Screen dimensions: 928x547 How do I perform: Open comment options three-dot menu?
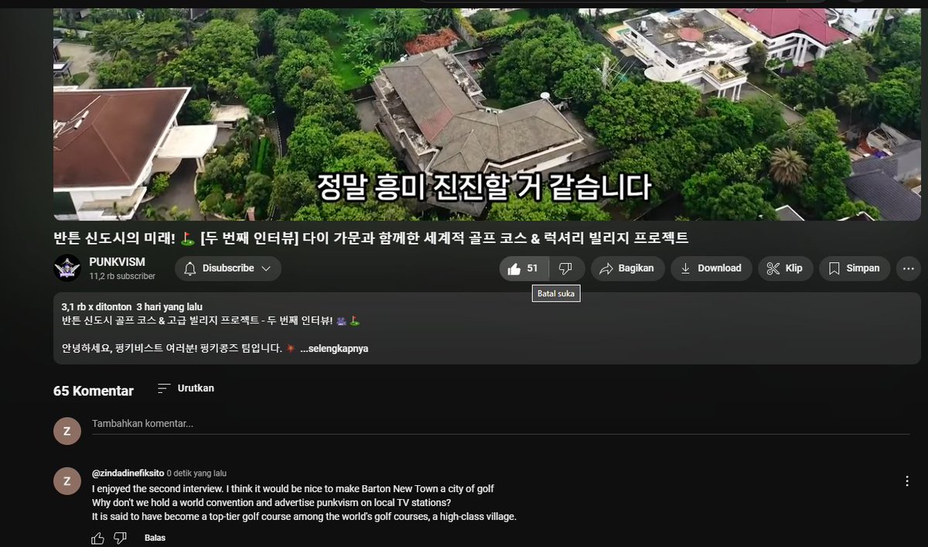click(x=907, y=481)
